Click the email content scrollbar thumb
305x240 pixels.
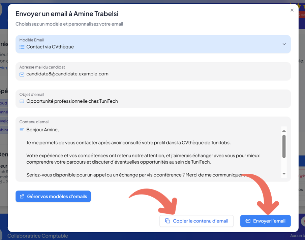(284, 146)
